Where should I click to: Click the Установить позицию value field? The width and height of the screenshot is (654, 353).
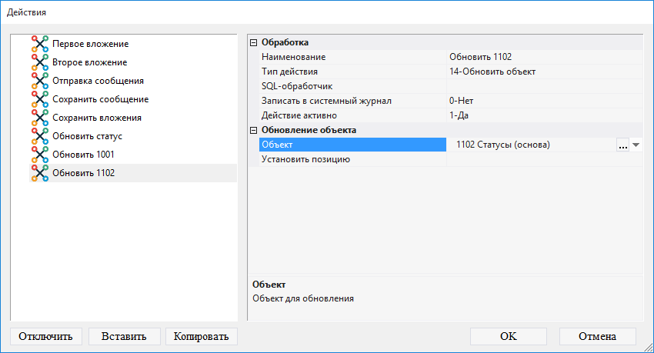pos(542,159)
